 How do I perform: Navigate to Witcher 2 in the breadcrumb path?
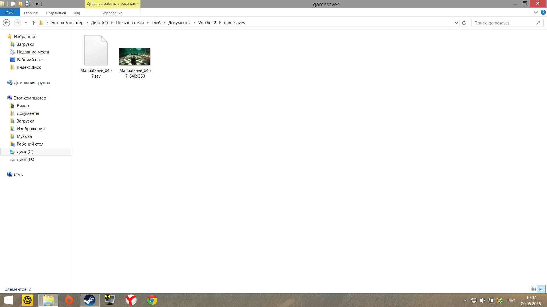point(207,23)
